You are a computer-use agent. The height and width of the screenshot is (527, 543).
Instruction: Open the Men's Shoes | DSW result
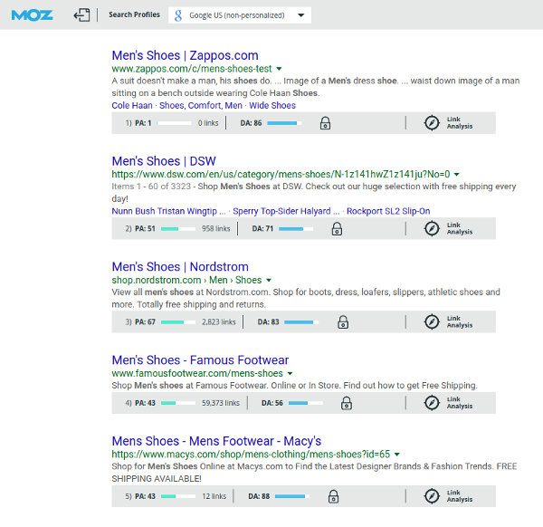[164, 161]
